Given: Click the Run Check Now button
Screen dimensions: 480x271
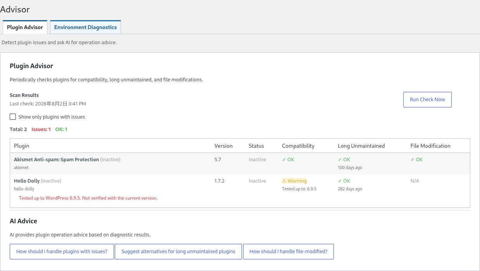Looking at the screenshot, I should pyautogui.click(x=427, y=100).
